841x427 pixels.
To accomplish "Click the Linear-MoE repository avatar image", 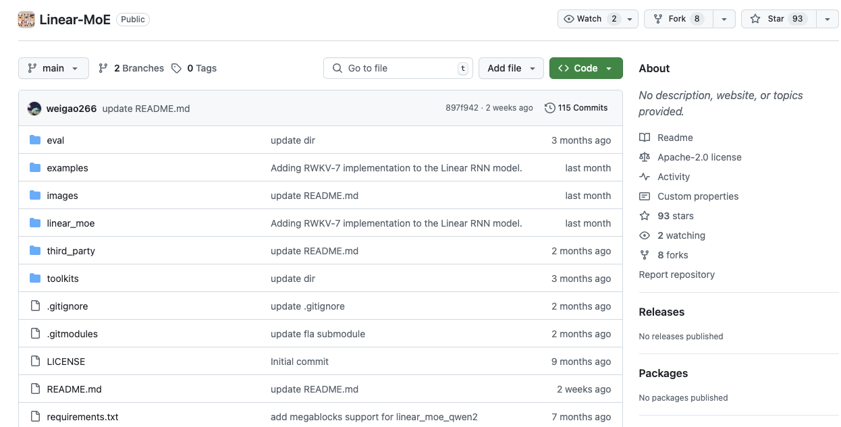I will [26, 19].
